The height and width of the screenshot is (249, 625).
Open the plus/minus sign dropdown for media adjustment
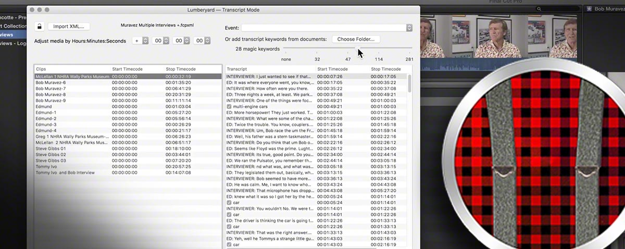coord(140,41)
